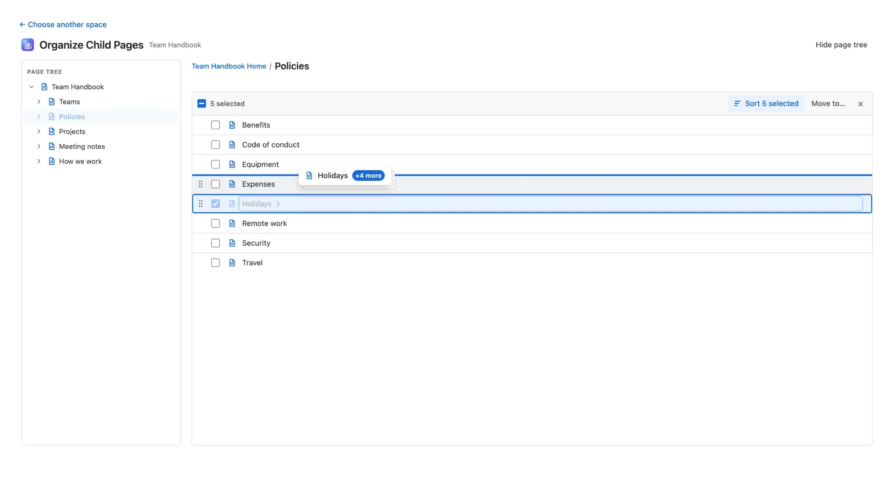The image size is (894, 486).
Task: Click the Travel row page icon
Action: coord(232,263)
